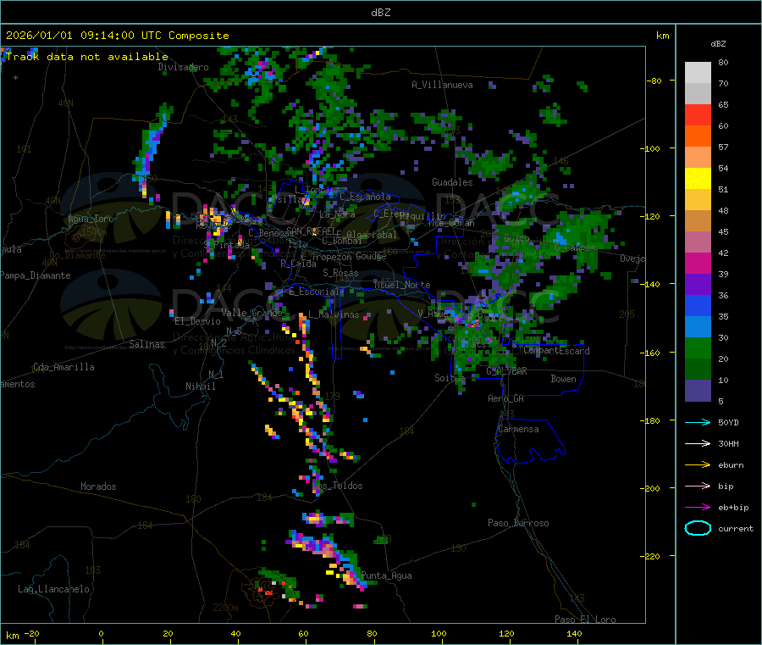This screenshot has width=762, height=645.
Task: Click the 0 km x-axis tick label
Action: point(101,633)
